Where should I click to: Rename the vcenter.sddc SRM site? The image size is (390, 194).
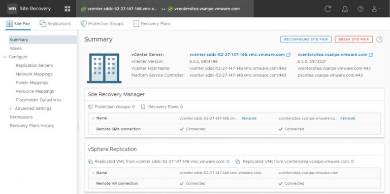pos(249,119)
